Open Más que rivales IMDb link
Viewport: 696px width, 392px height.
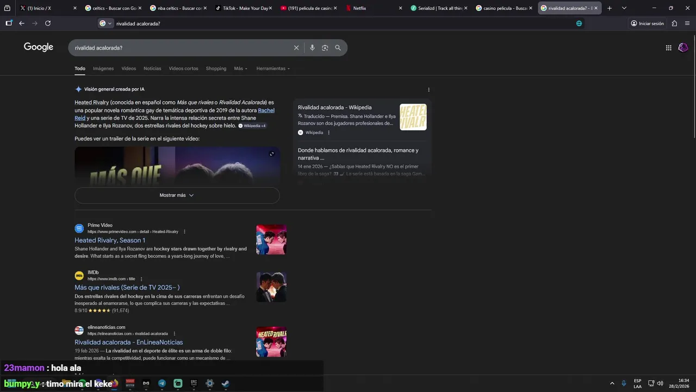pos(127,287)
